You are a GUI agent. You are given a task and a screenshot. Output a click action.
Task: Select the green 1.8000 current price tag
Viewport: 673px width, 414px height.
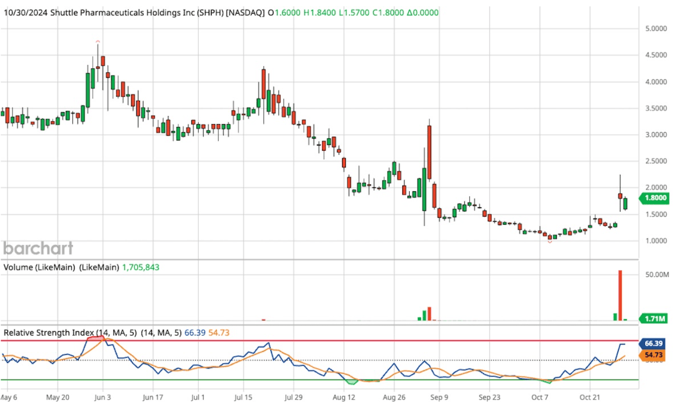click(655, 199)
